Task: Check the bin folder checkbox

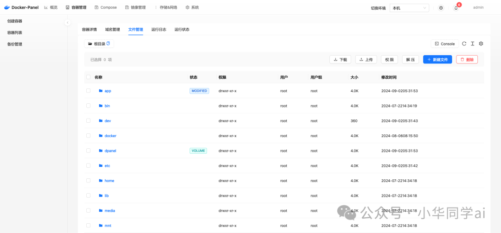Action: pos(89,106)
